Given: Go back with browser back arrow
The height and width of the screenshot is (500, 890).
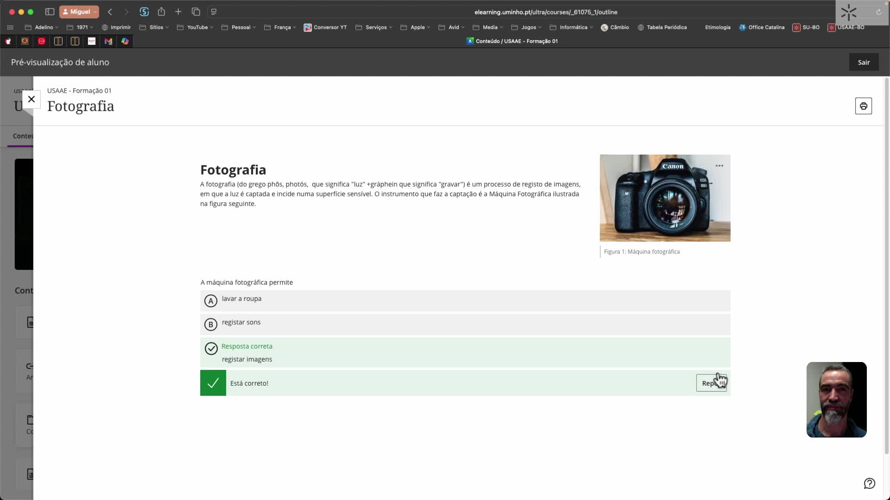Looking at the screenshot, I should click(x=110, y=12).
